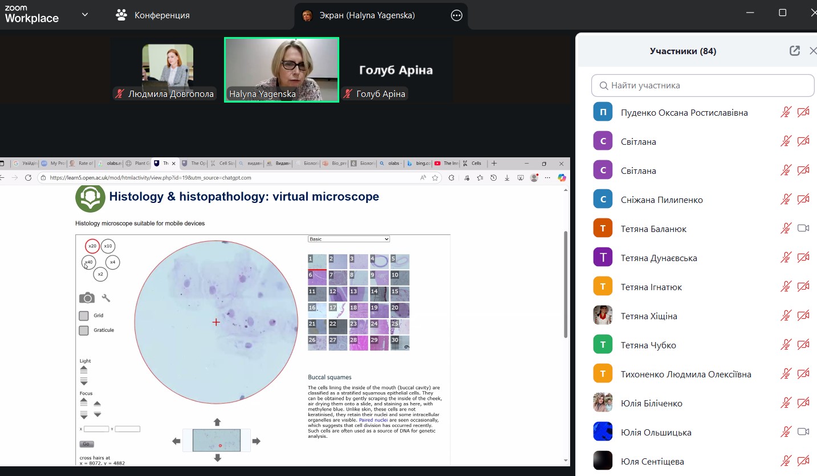
Task: Click the camera snapshot icon in microscope
Action: pos(87,298)
